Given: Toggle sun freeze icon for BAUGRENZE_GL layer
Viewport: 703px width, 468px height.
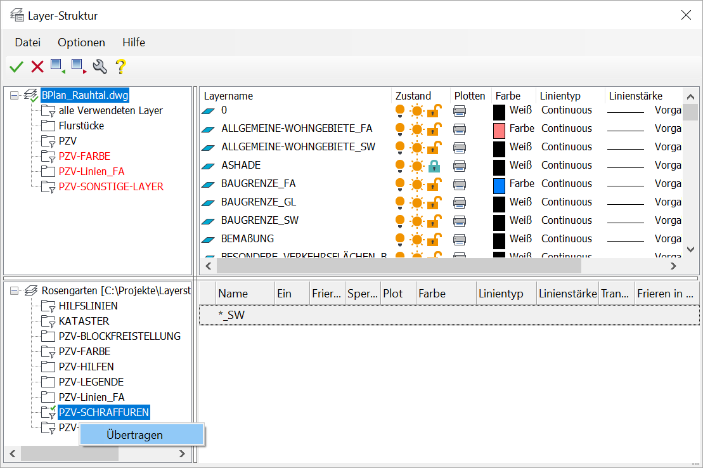Looking at the screenshot, I should [416, 202].
